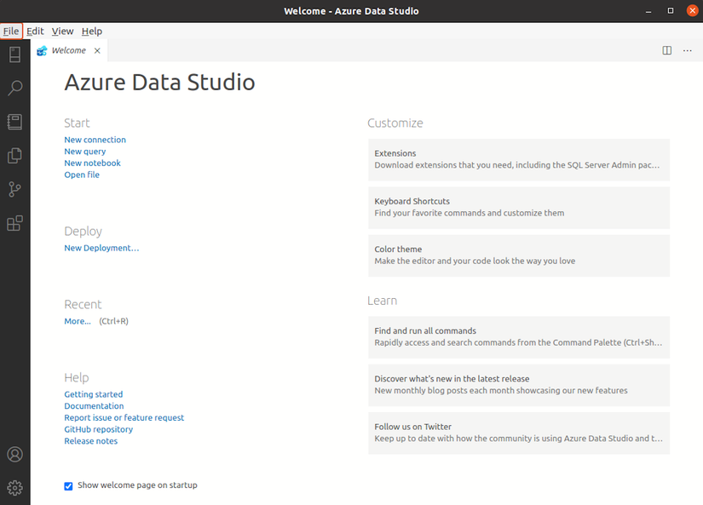Open the Explorer files icon

(14, 155)
